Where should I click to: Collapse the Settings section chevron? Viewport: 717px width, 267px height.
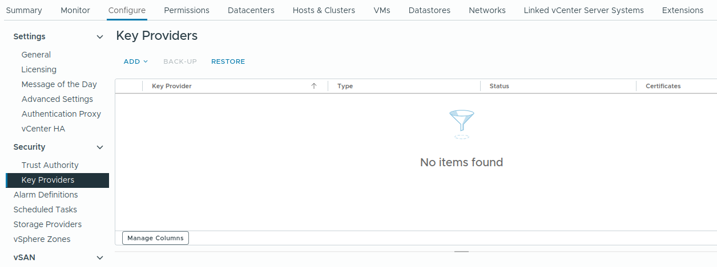pos(100,37)
